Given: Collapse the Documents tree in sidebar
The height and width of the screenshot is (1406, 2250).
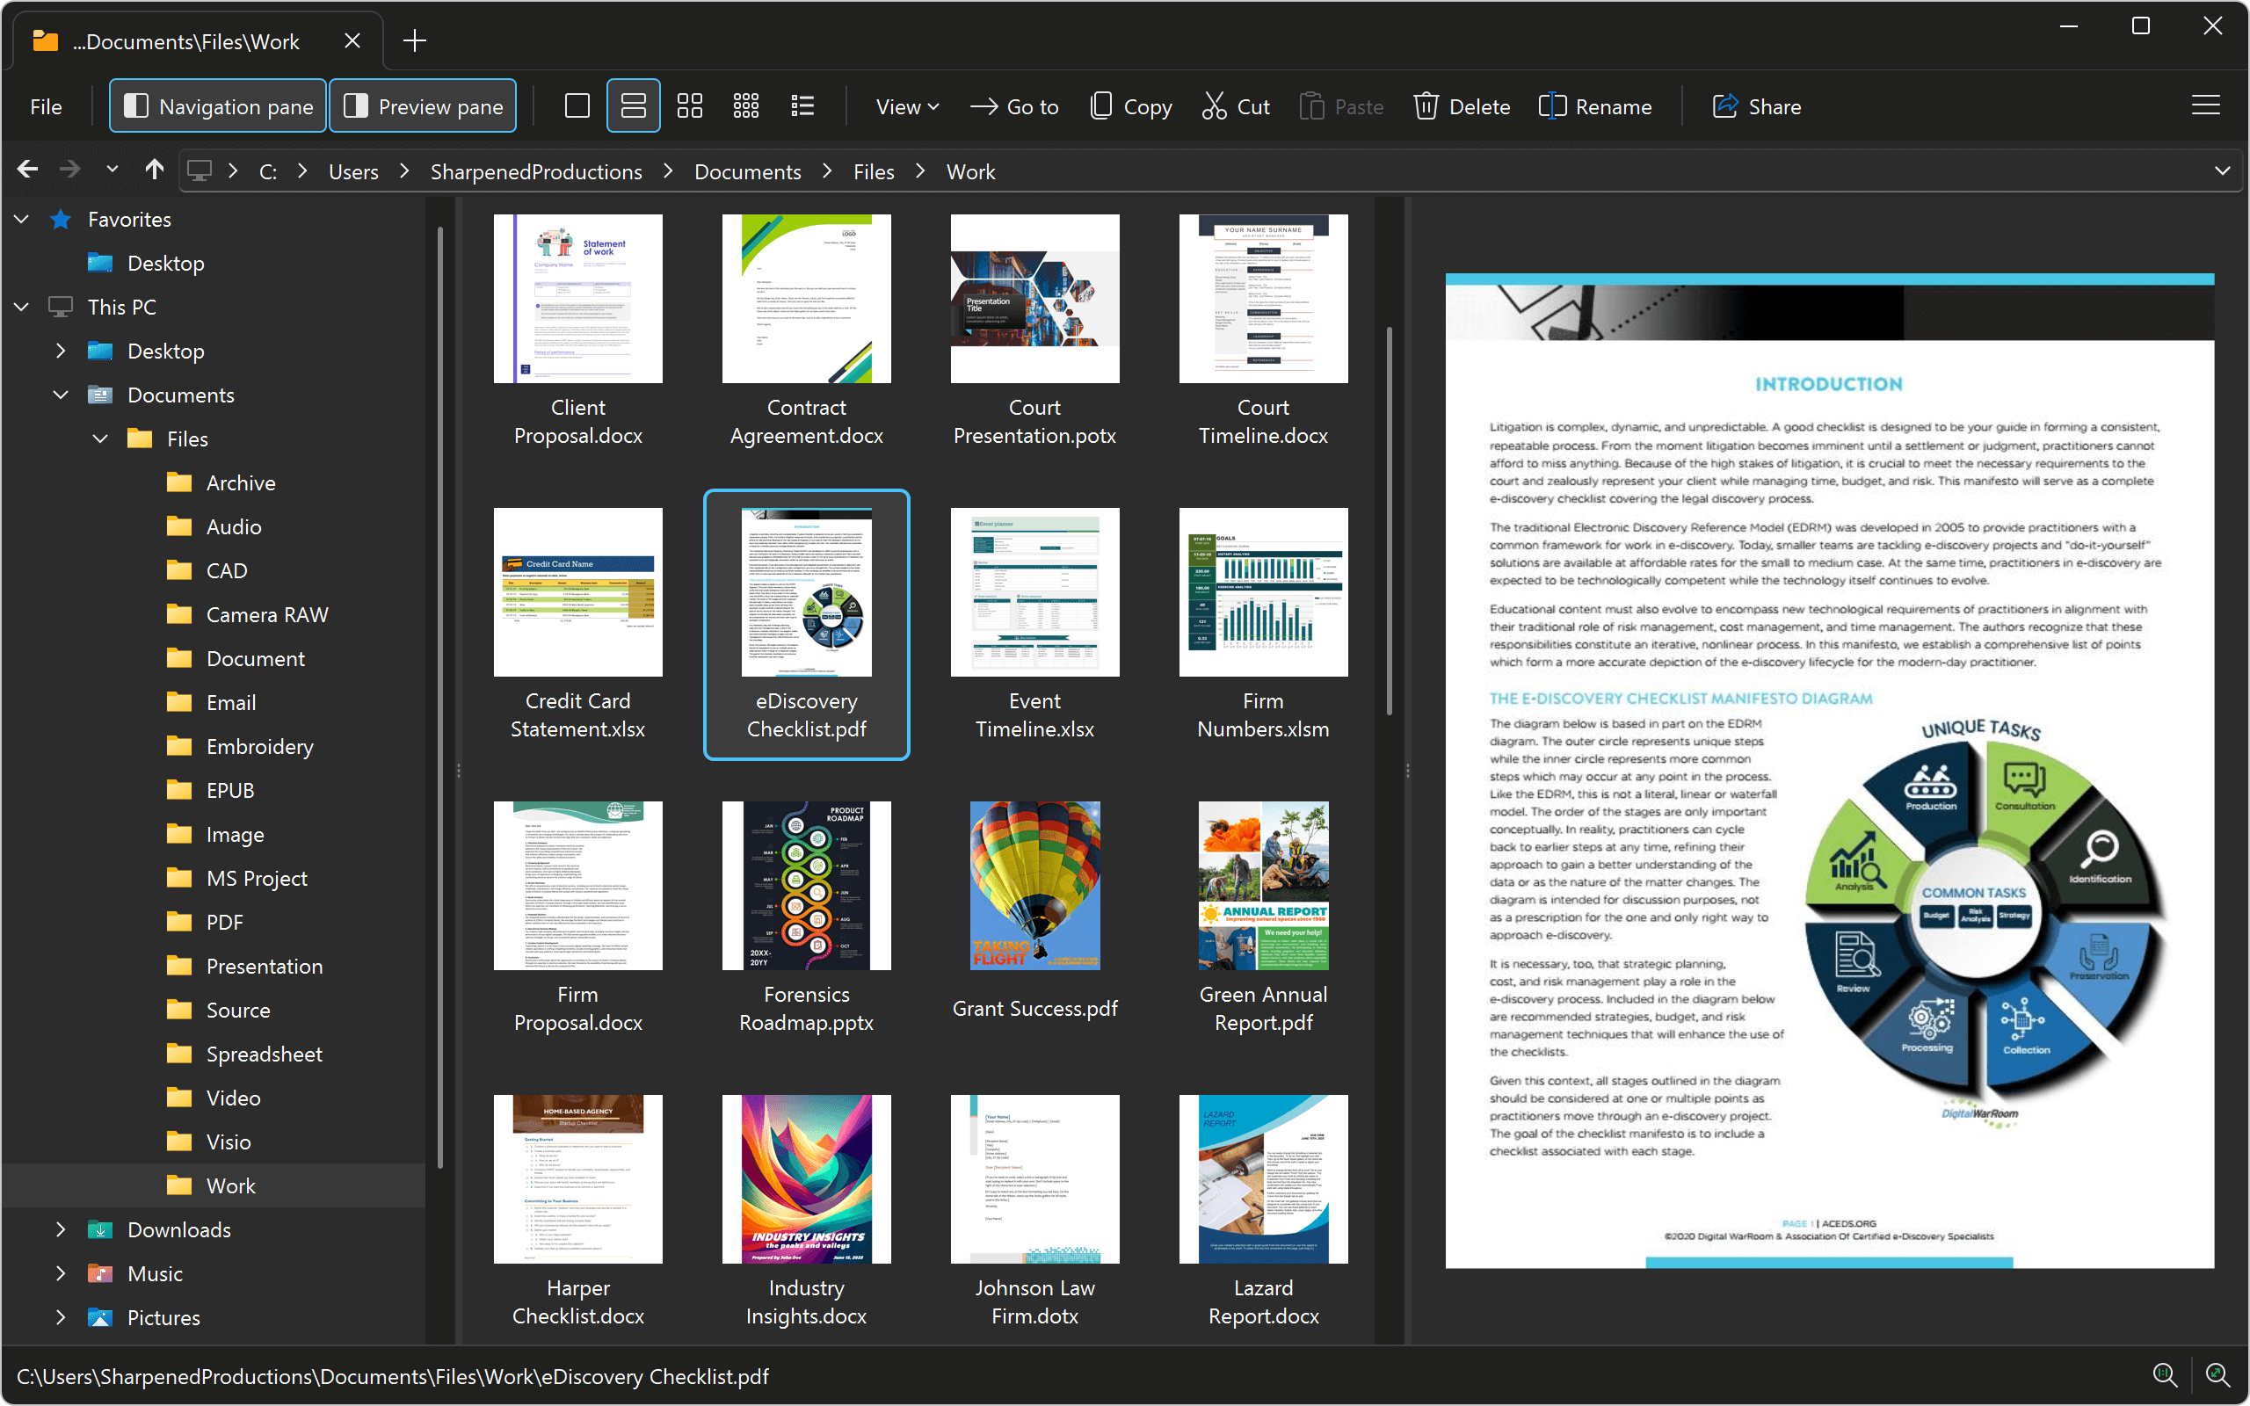Looking at the screenshot, I should click(x=61, y=395).
